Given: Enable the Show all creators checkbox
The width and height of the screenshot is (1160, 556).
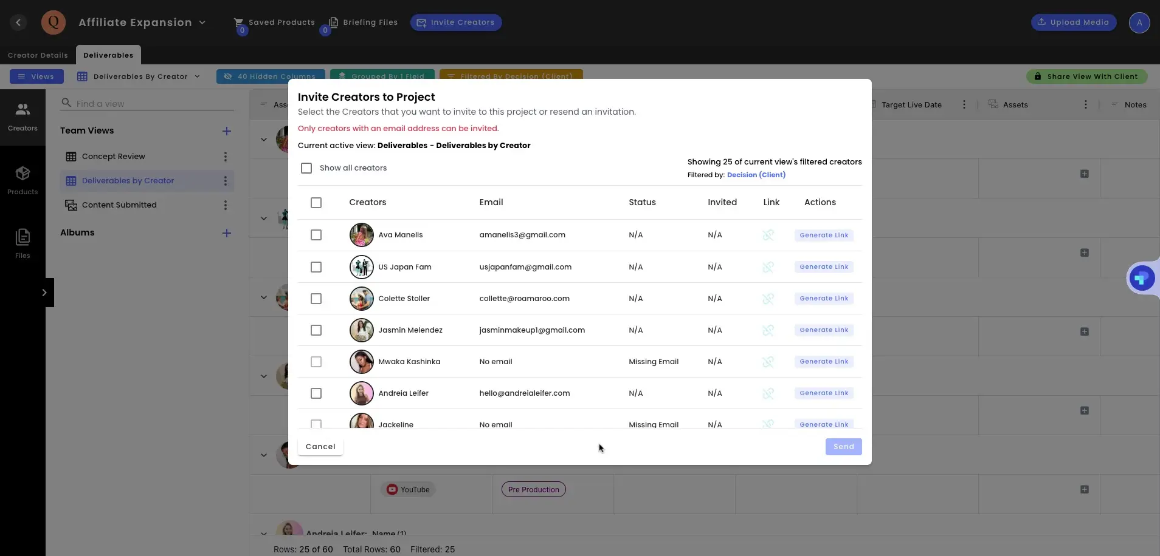Looking at the screenshot, I should [306, 168].
